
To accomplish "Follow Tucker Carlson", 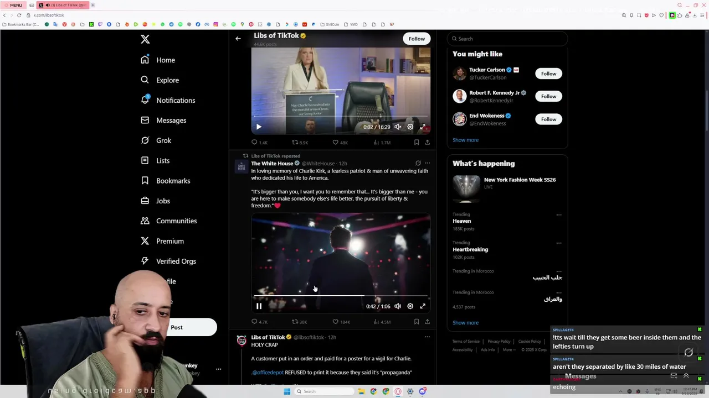I will pyautogui.click(x=548, y=74).
